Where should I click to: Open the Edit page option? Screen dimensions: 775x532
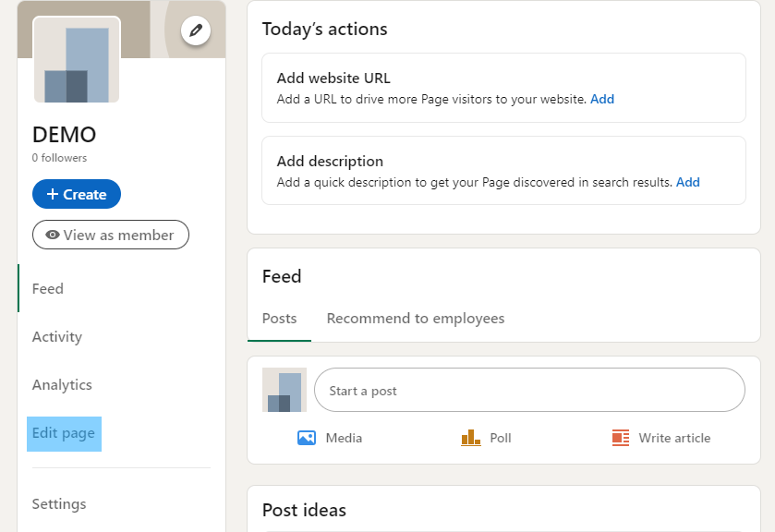click(64, 432)
